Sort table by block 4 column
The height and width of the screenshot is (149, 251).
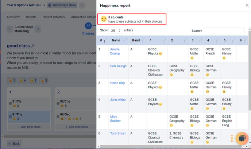(x=212, y=41)
